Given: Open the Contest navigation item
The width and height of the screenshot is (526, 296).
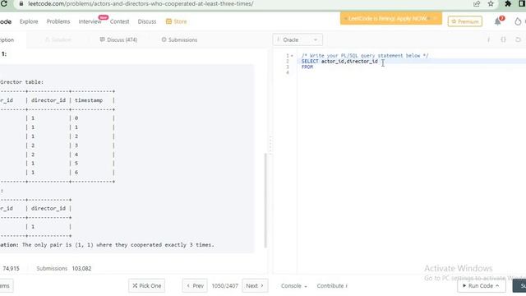Looking at the screenshot, I should pos(119,21).
